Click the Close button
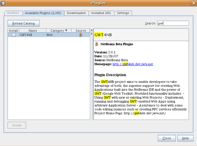Screen dimensions: 197x146 pos(166,138)
